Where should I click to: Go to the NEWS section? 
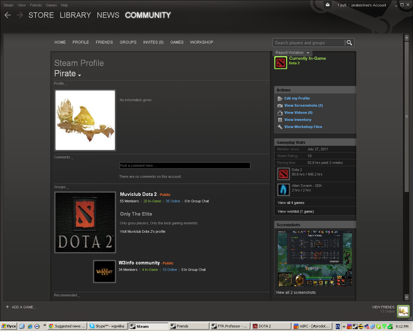(x=108, y=15)
